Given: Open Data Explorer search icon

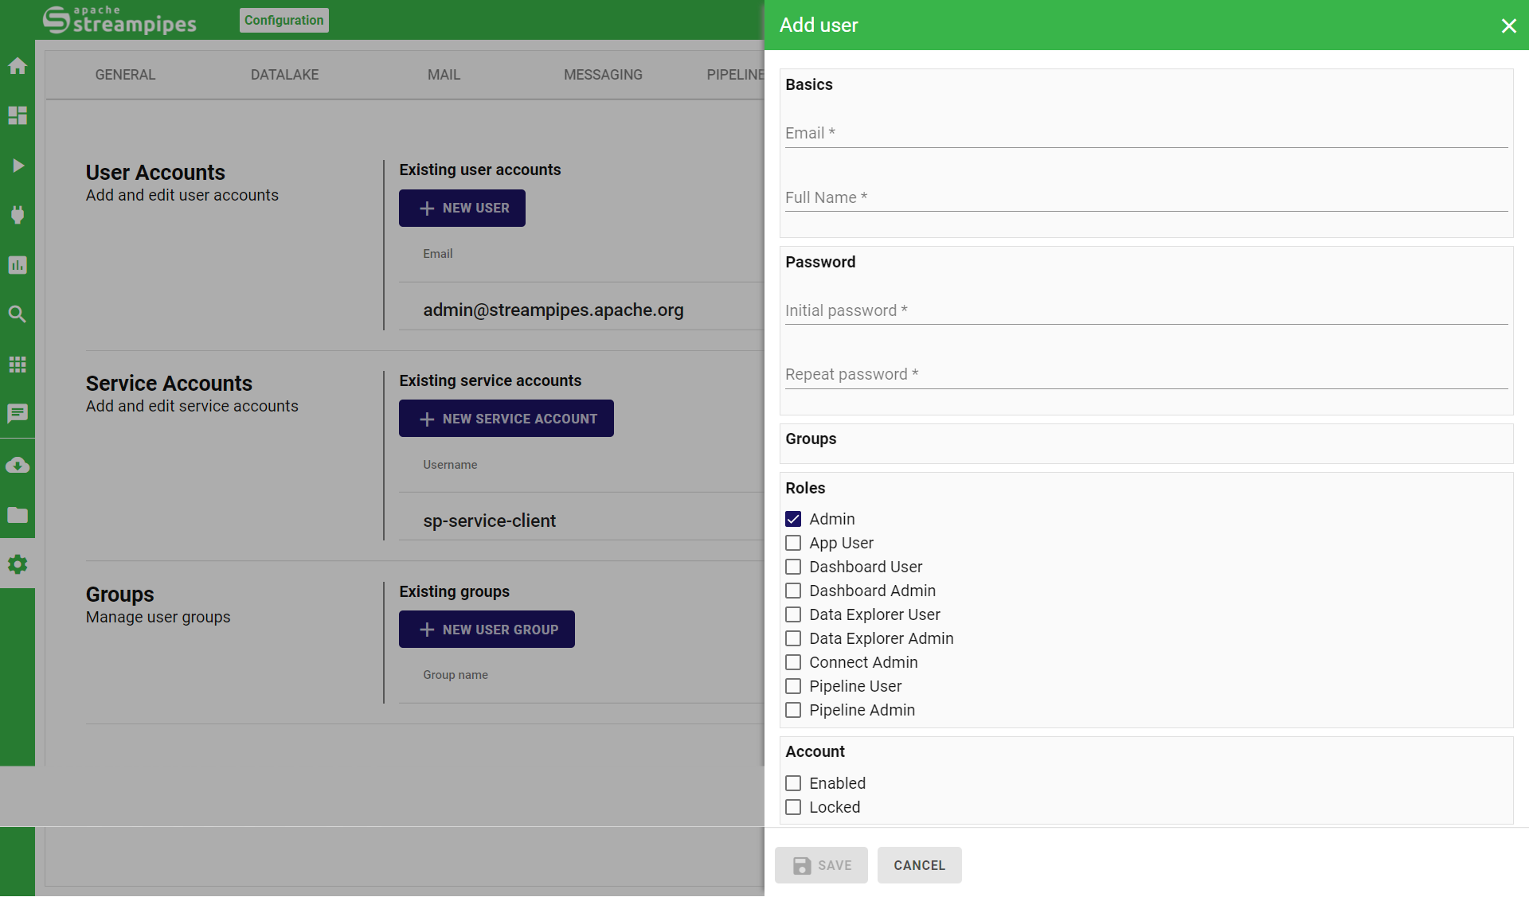Looking at the screenshot, I should [x=18, y=314].
